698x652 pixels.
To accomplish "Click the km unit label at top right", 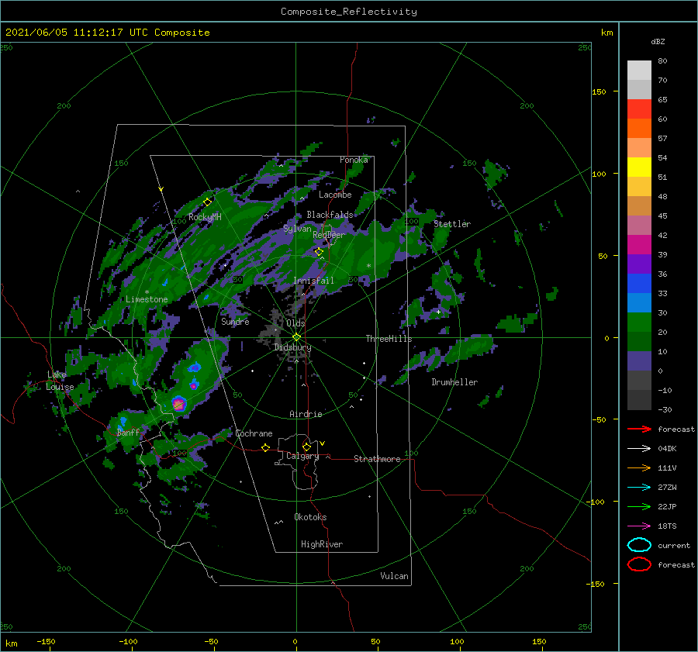I will point(606,33).
